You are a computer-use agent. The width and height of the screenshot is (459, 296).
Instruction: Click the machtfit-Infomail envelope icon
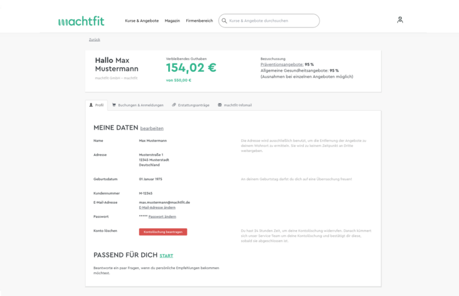pos(220,105)
